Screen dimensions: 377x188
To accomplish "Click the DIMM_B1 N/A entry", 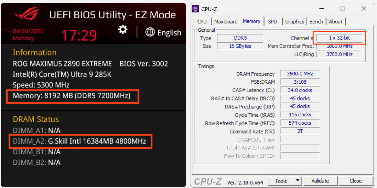I will 36,152.
